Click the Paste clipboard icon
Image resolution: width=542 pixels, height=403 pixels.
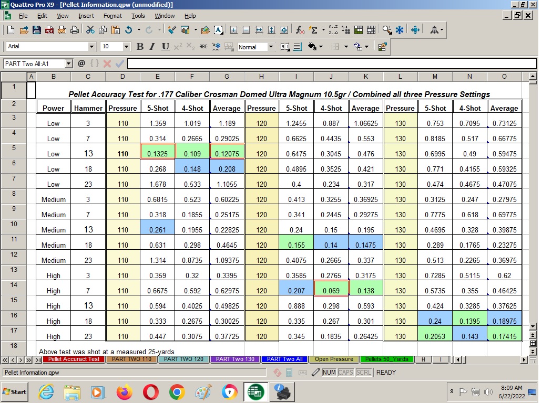coord(116,30)
